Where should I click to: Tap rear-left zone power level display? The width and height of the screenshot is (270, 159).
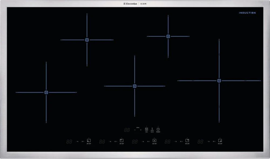(102, 142)
